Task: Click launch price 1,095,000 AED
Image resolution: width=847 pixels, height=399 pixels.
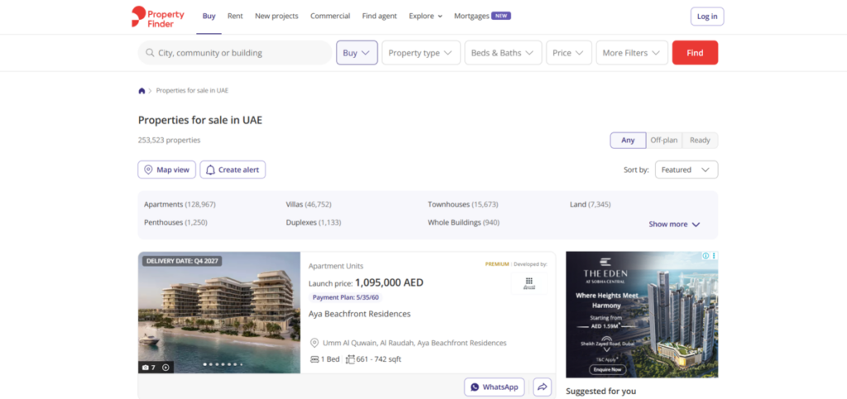Action: click(390, 283)
